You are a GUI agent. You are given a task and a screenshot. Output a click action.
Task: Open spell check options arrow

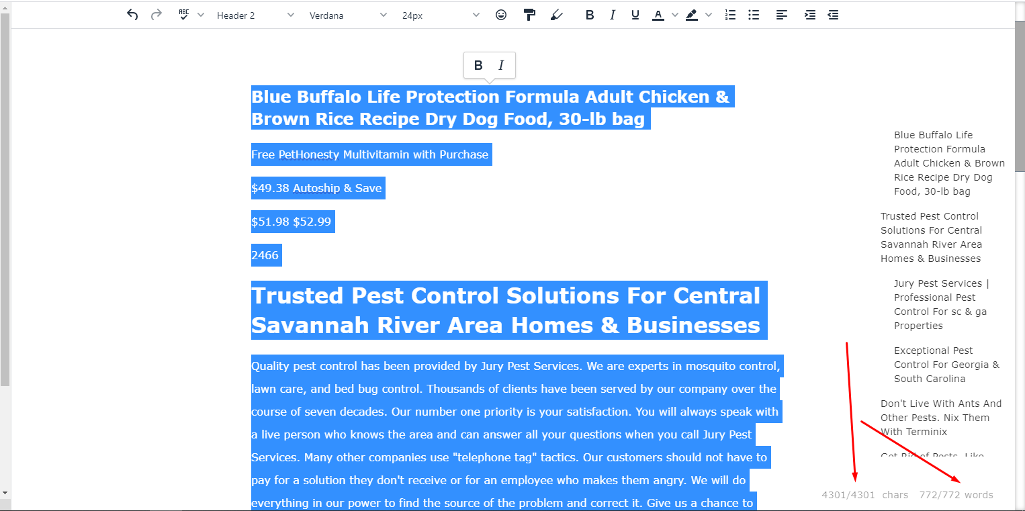(x=200, y=15)
